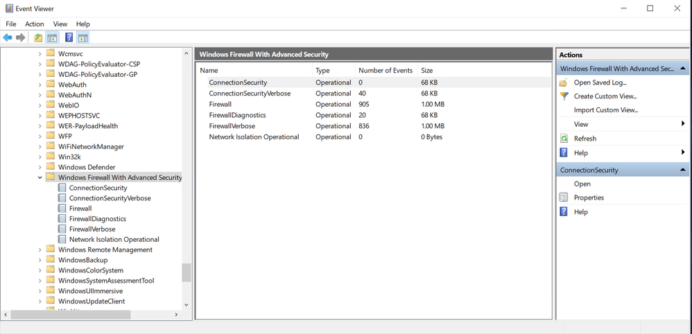Sort by Number of Events column header
692x334 pixels.
(386, 71)
